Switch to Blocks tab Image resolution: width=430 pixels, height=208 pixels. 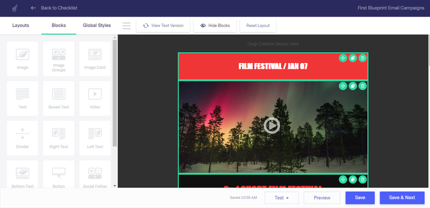pyautogui.click(x=58, y=25)
